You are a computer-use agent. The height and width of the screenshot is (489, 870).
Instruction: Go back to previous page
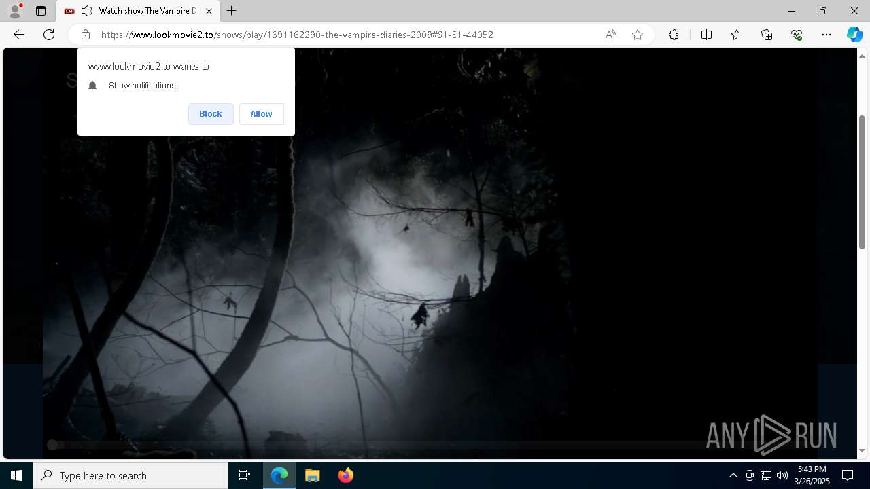coord(19,35)
